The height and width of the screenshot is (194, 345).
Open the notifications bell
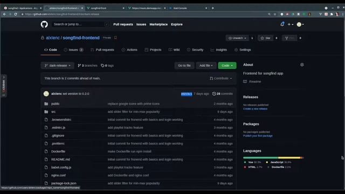(x=282, y=24)
